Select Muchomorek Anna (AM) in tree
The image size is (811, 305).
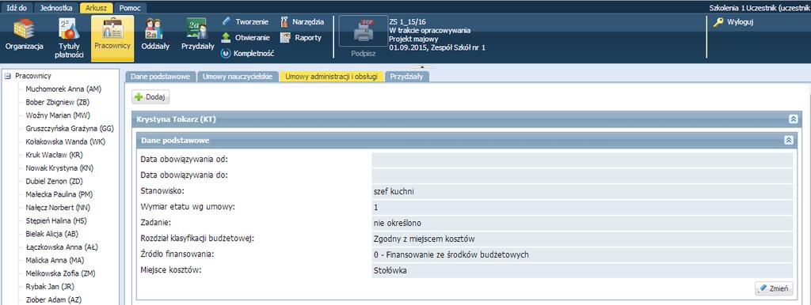pos(63,88)
